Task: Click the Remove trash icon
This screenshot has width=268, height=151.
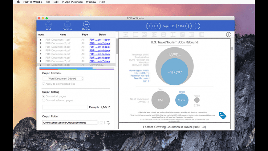Action: point(67,24)
